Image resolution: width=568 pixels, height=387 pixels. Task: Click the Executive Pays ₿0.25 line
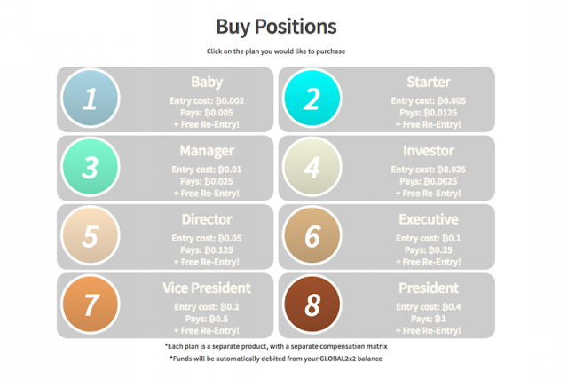[429, 250]
